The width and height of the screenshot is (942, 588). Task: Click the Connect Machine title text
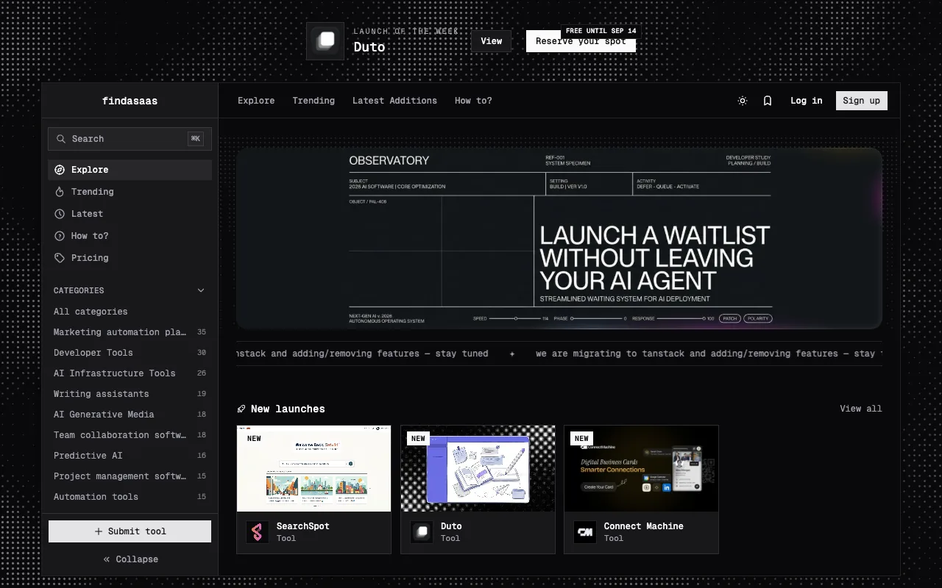tap(644, 526)
